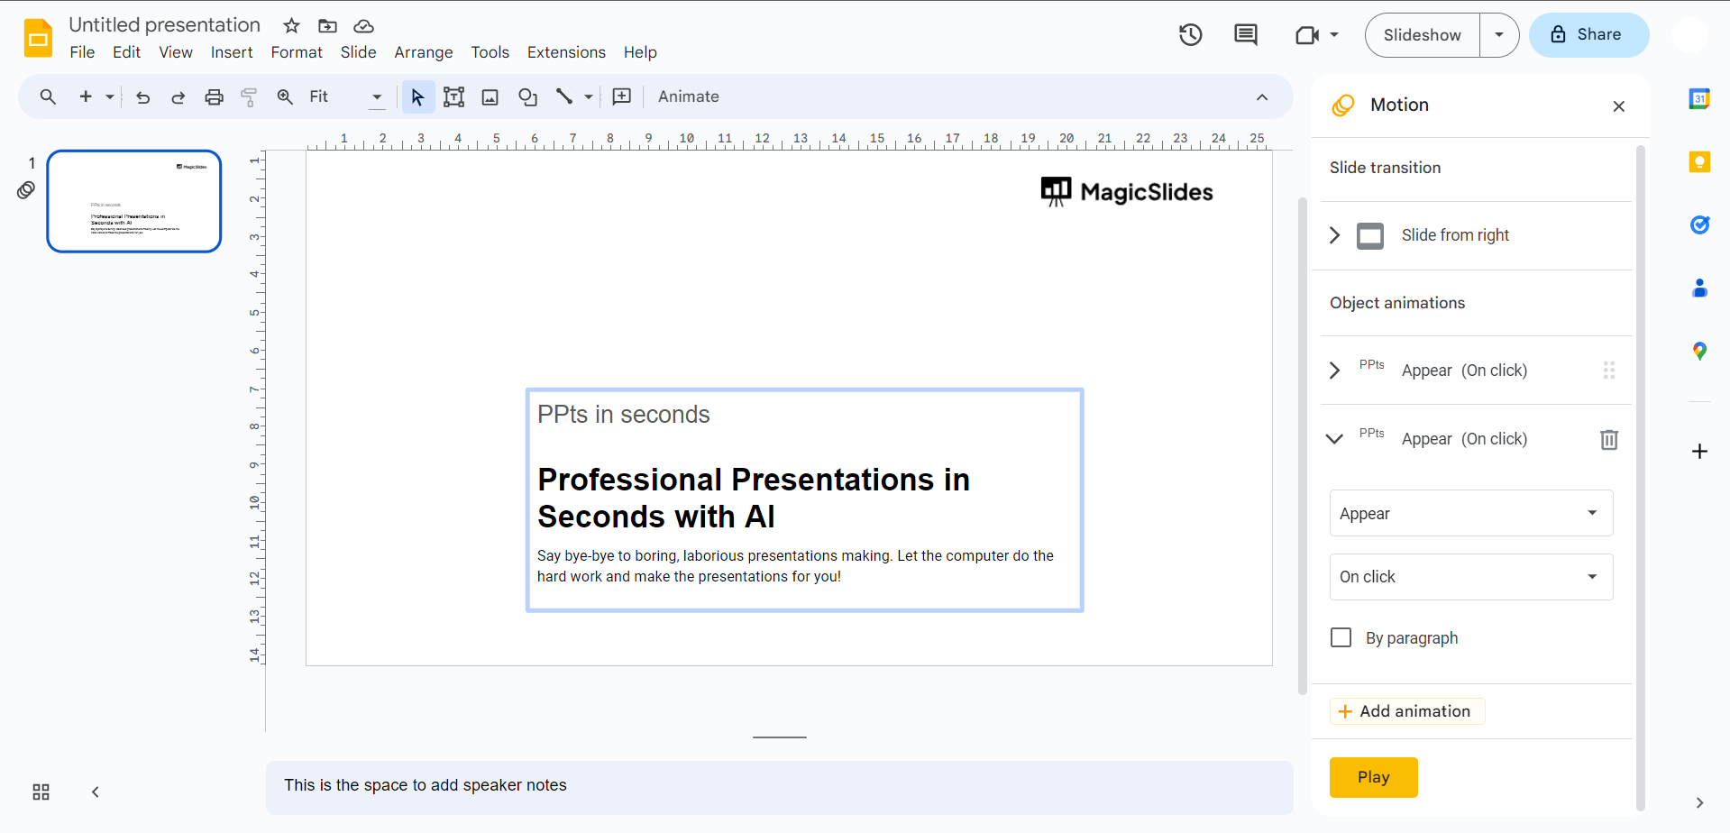Star the Untitled presentation
Screen dimensions: 1730x833
click(291, 25)
